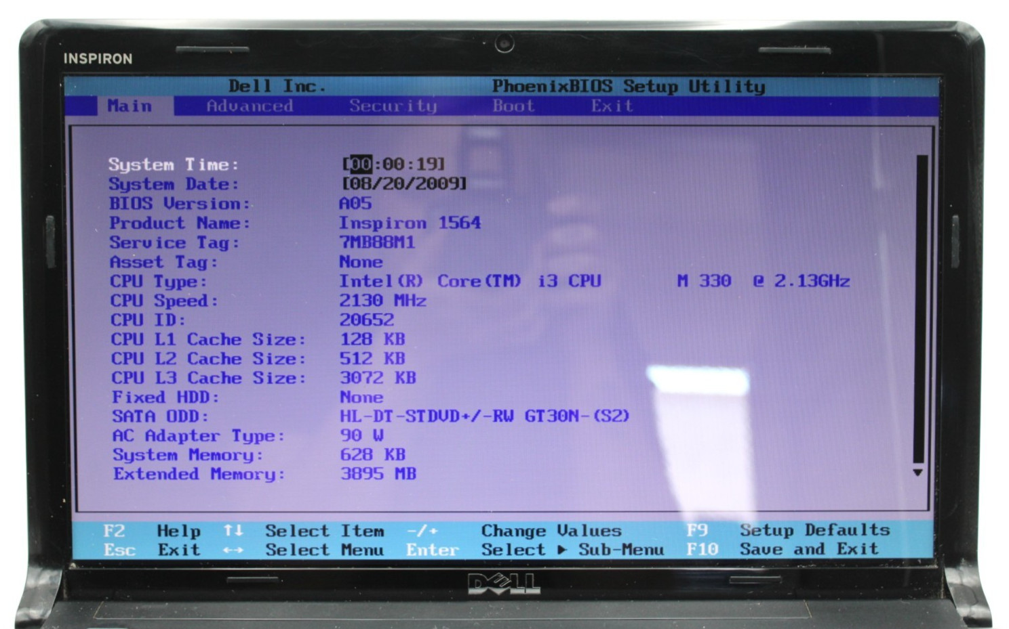Image resolution: width=1009 pixels, height=629 pixels.
Task: Click AC adapter value 90 W
Action: [x=361, y=435]
